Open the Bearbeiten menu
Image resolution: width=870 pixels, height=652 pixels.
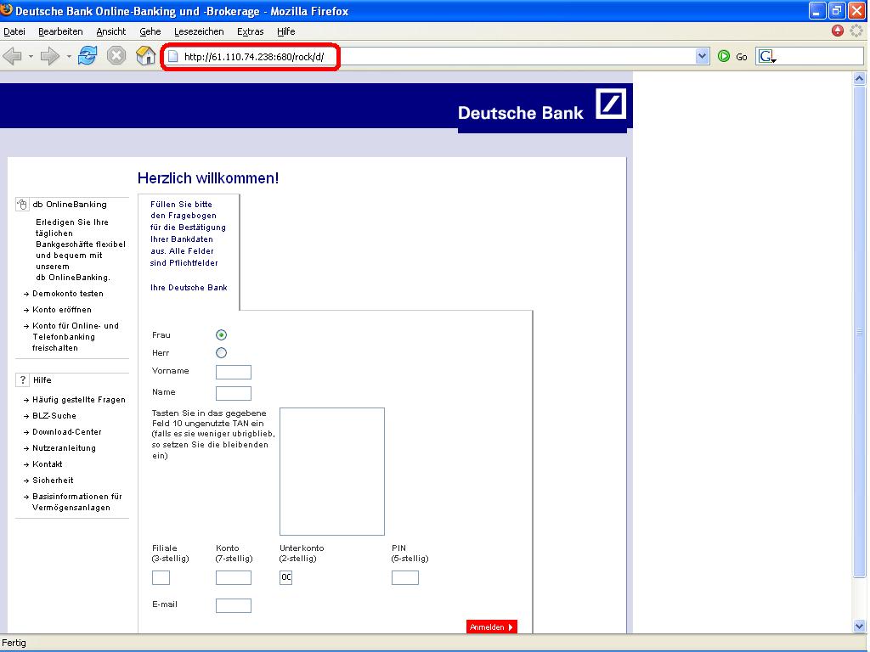point(60,31)
